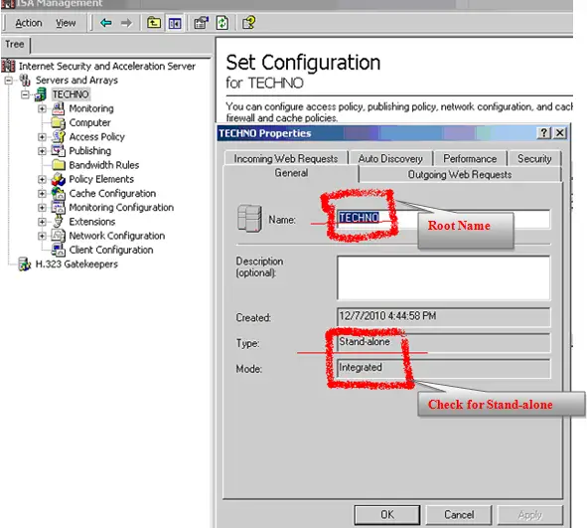Click the Back arrow toolbar icon
587x528 pixels.
[106, 23]
